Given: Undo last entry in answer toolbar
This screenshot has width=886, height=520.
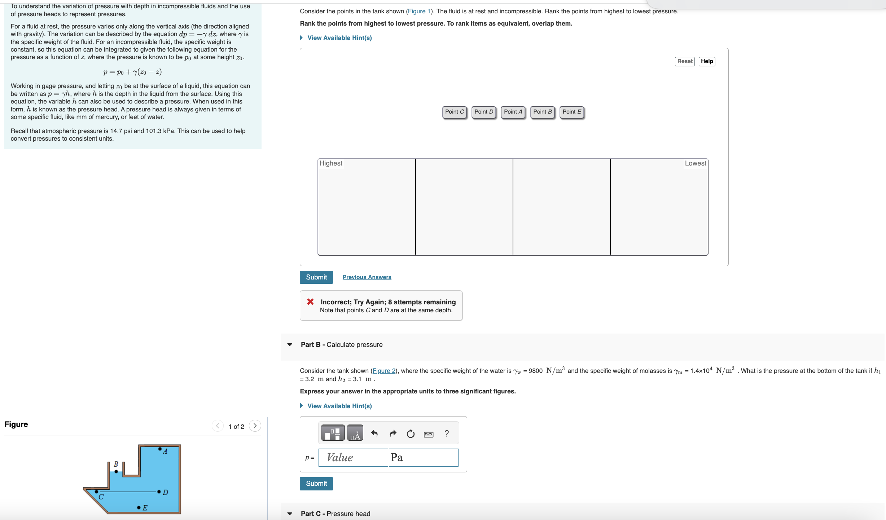Looking at the screenshot, I should coord(374,433).
